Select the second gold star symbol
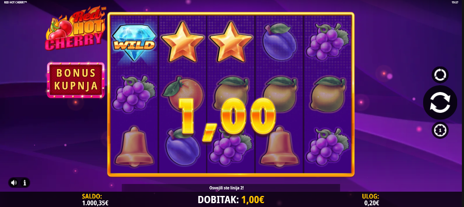This screenshot has width=464, height=207. click(x=231, y=41)
